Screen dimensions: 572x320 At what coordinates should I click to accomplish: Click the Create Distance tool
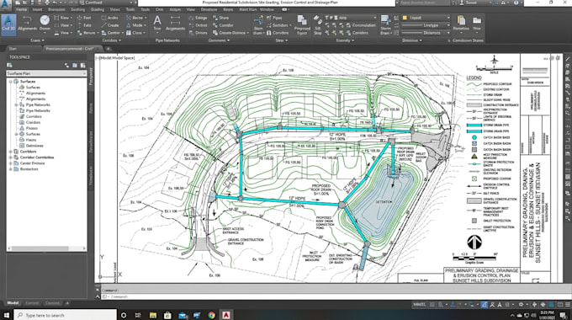pyautogui.click(x=230, y=33)
